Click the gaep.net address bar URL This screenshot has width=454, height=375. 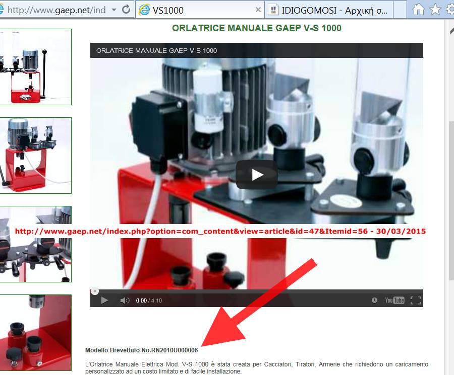pos(56,10)
